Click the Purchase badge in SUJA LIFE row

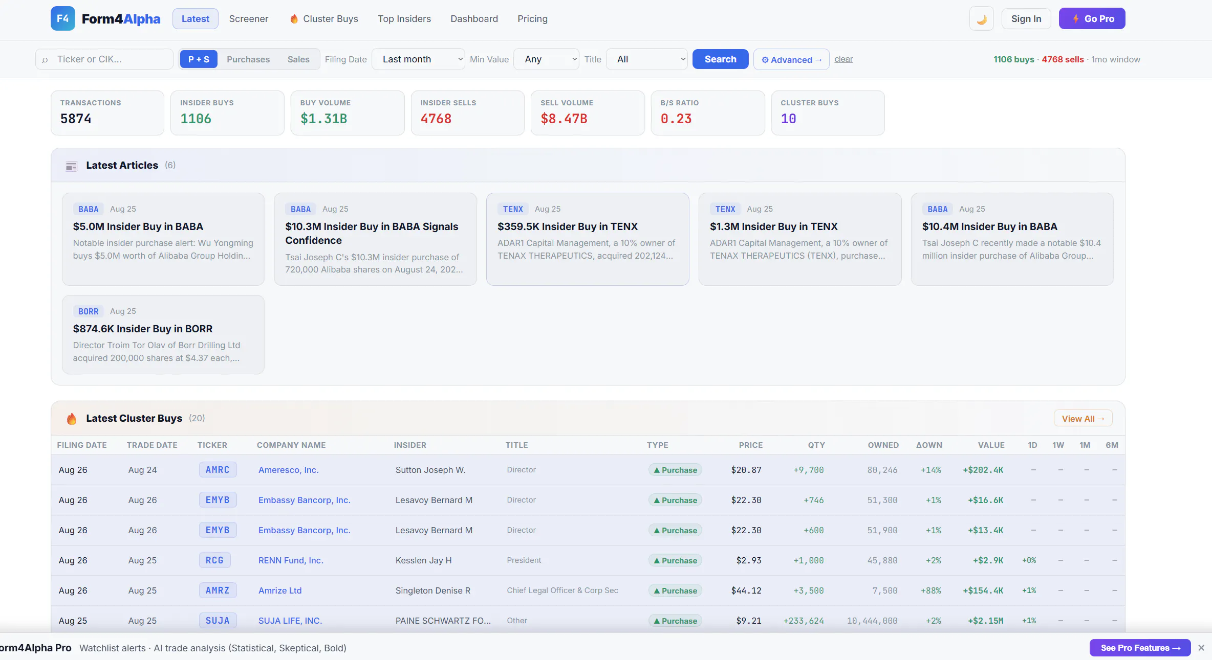tap(675, 621)
